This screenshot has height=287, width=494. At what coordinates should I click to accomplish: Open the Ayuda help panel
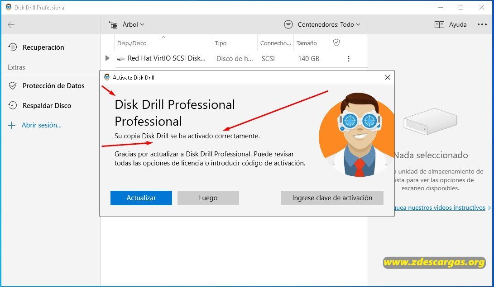point(458,24)
